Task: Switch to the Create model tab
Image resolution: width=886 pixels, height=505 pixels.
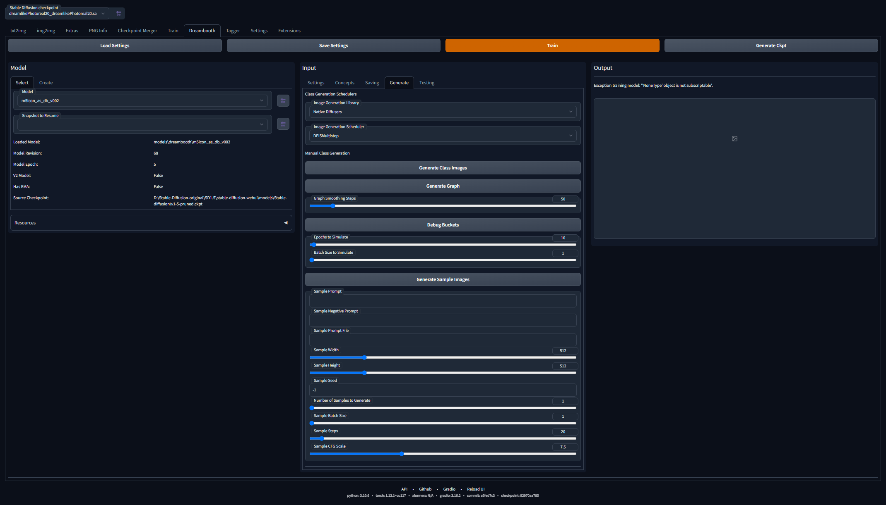Action: 46,83
